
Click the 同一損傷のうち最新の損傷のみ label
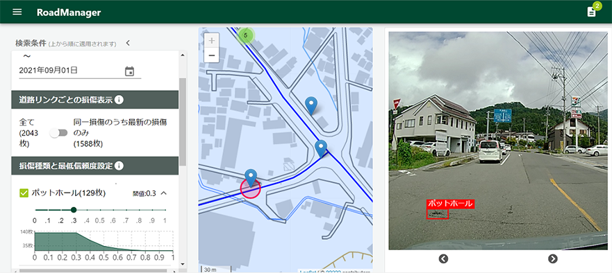[x=120, y=133]
